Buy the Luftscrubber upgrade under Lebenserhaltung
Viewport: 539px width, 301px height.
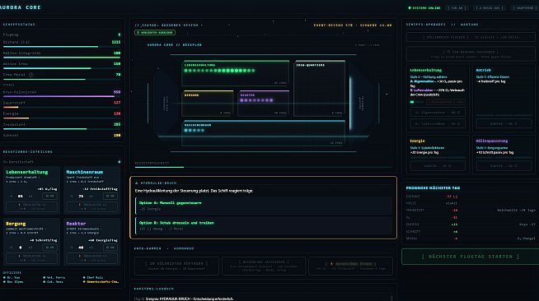click(x=438, y=123)
